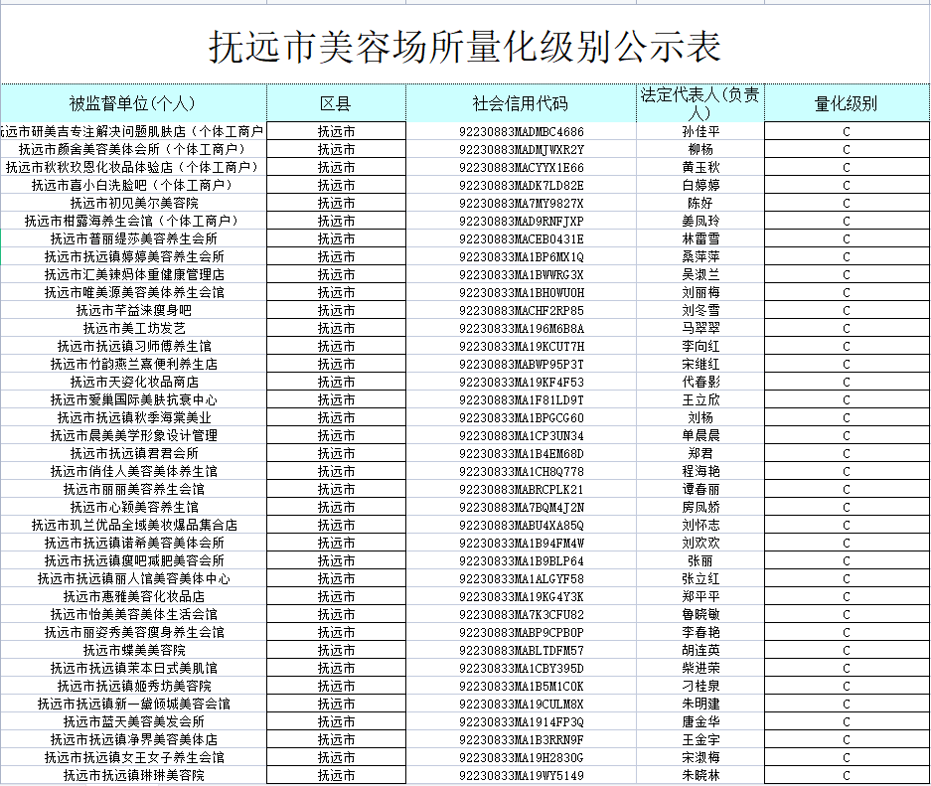The height and width of the screenshot is (786, 931).
Task: Select the representative 王立欣
Action: [700, 399]
